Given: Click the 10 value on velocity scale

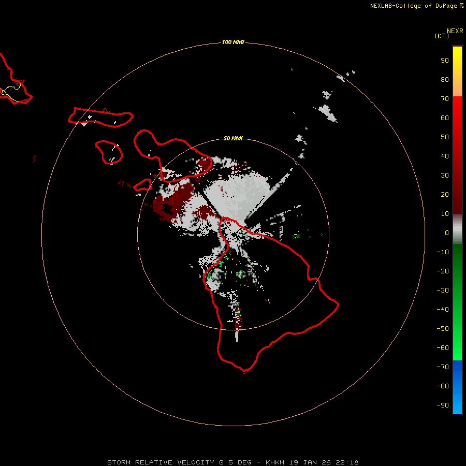Looking at the screenshot, I should point(445,214).
